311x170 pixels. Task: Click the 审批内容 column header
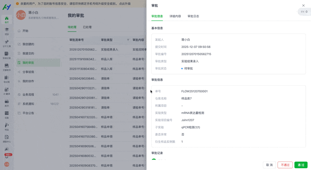click(x=138, y=40)
